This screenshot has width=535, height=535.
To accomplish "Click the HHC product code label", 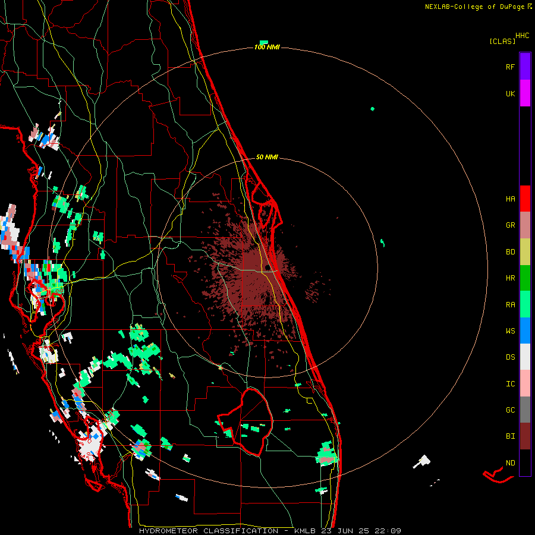I will pyautogui.click(x=522, y=36).
